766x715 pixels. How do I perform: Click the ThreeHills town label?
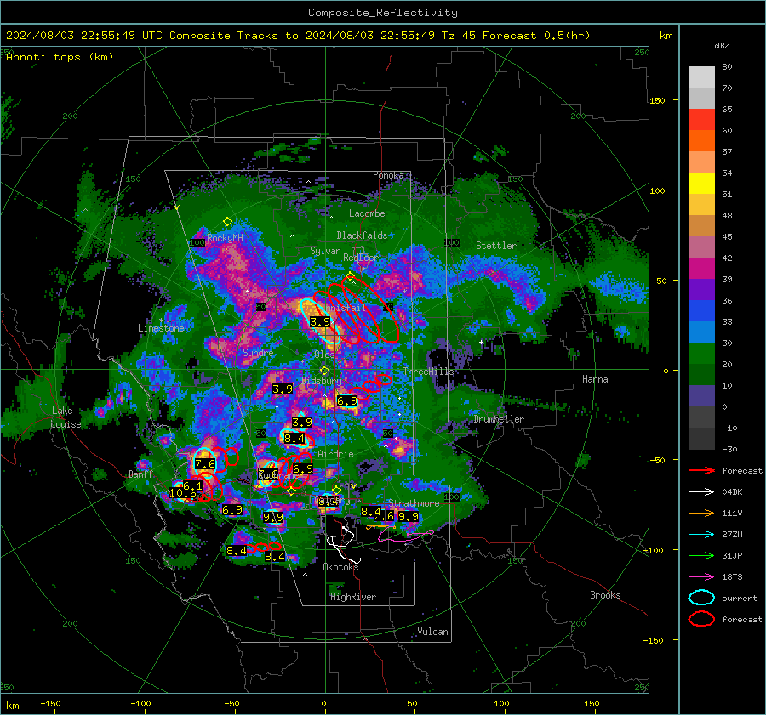tap(428, 372)
